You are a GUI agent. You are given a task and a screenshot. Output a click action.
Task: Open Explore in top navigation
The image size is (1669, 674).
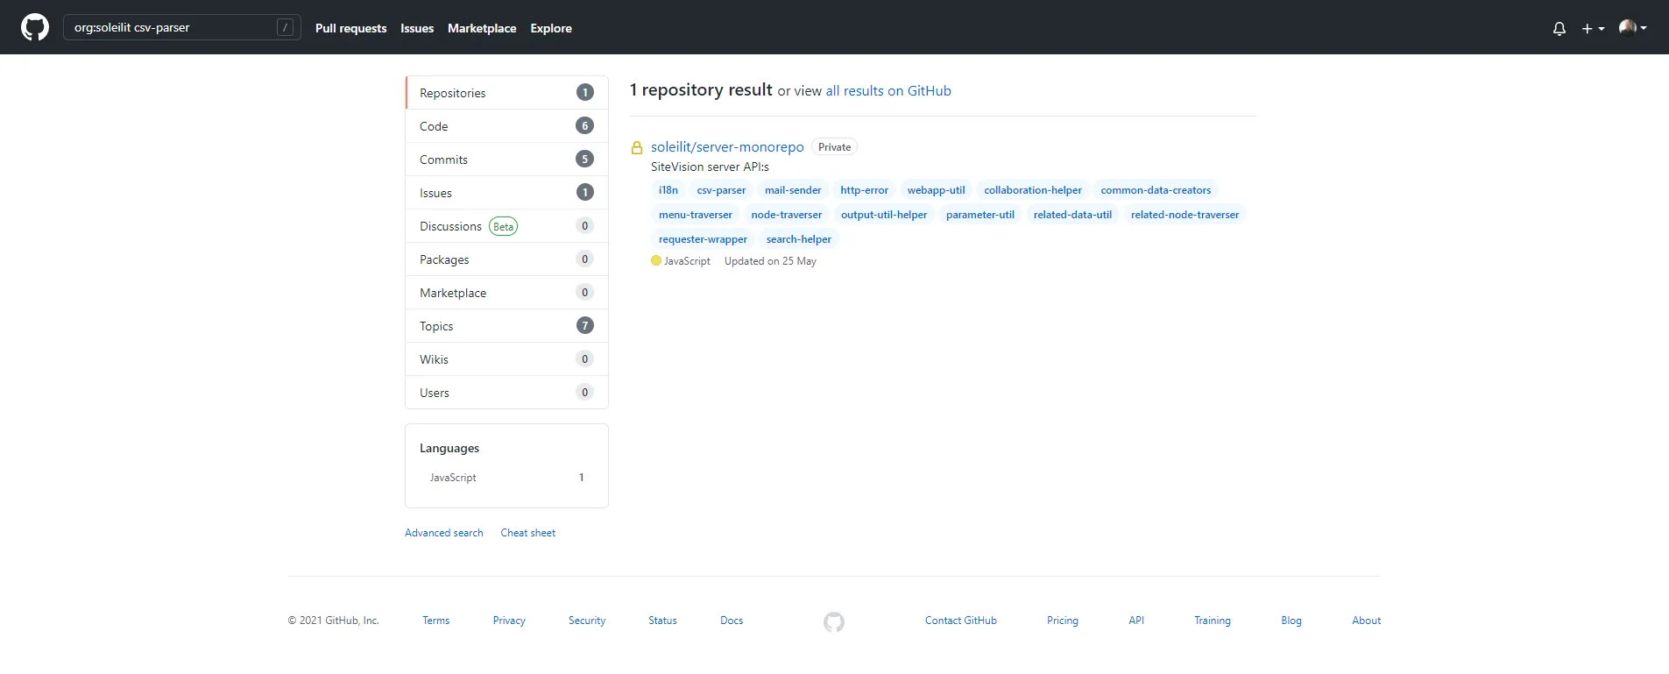pos(551,28)
